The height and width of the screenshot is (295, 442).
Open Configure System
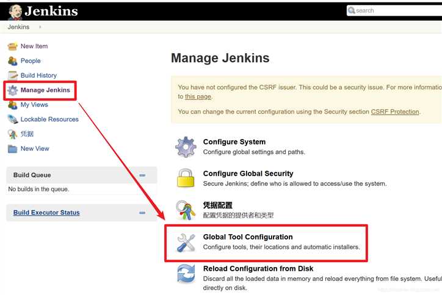(234, 142)
